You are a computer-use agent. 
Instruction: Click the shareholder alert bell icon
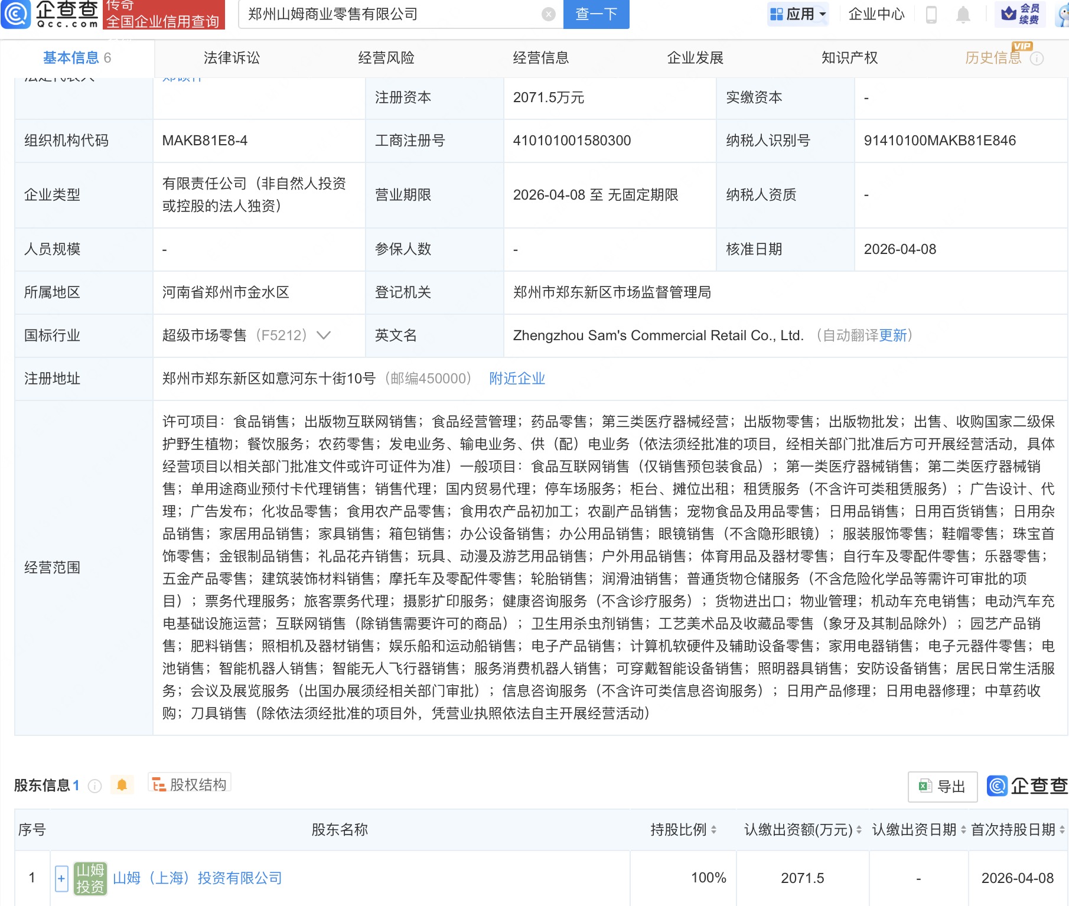click(122, 785)
